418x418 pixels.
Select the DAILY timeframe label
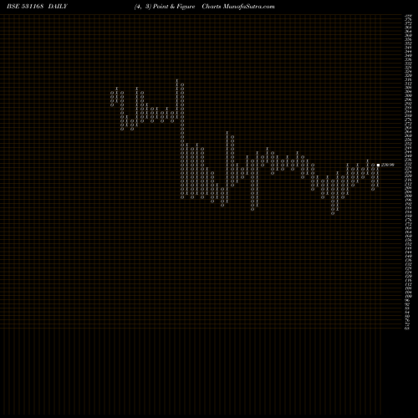pos(58,7)
